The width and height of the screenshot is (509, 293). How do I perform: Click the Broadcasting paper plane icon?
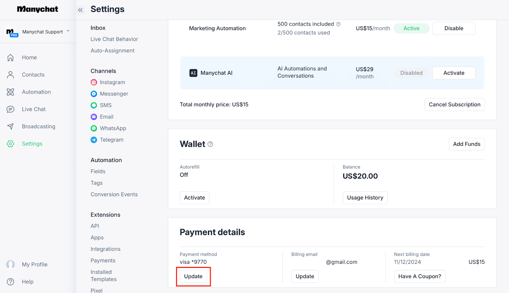point(10,126)
